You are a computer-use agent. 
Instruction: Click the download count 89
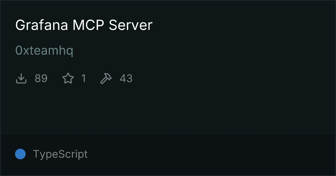pos(41,78)
